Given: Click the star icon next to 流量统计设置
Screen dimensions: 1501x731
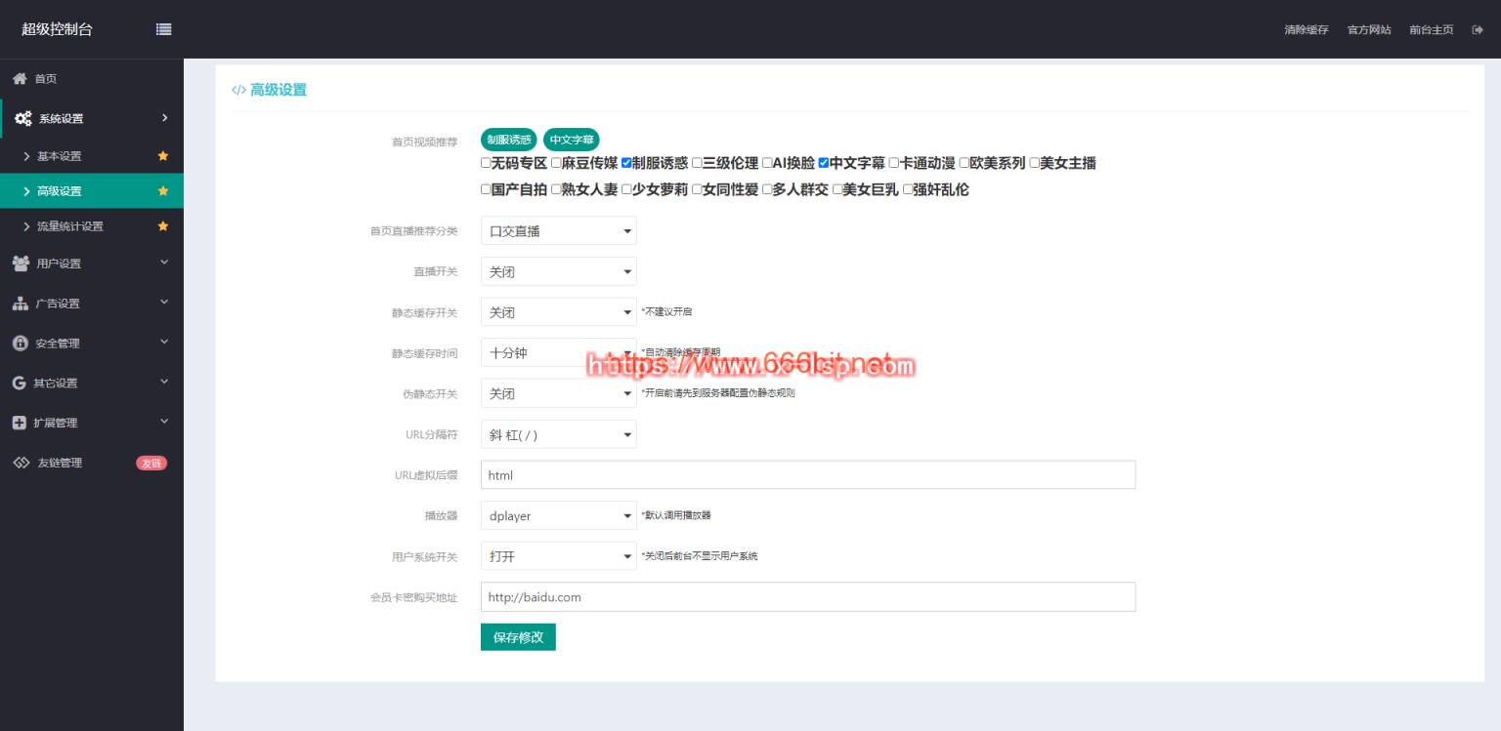Looking at the screenshot, I should pyautogui.click(x=163, y=226).
